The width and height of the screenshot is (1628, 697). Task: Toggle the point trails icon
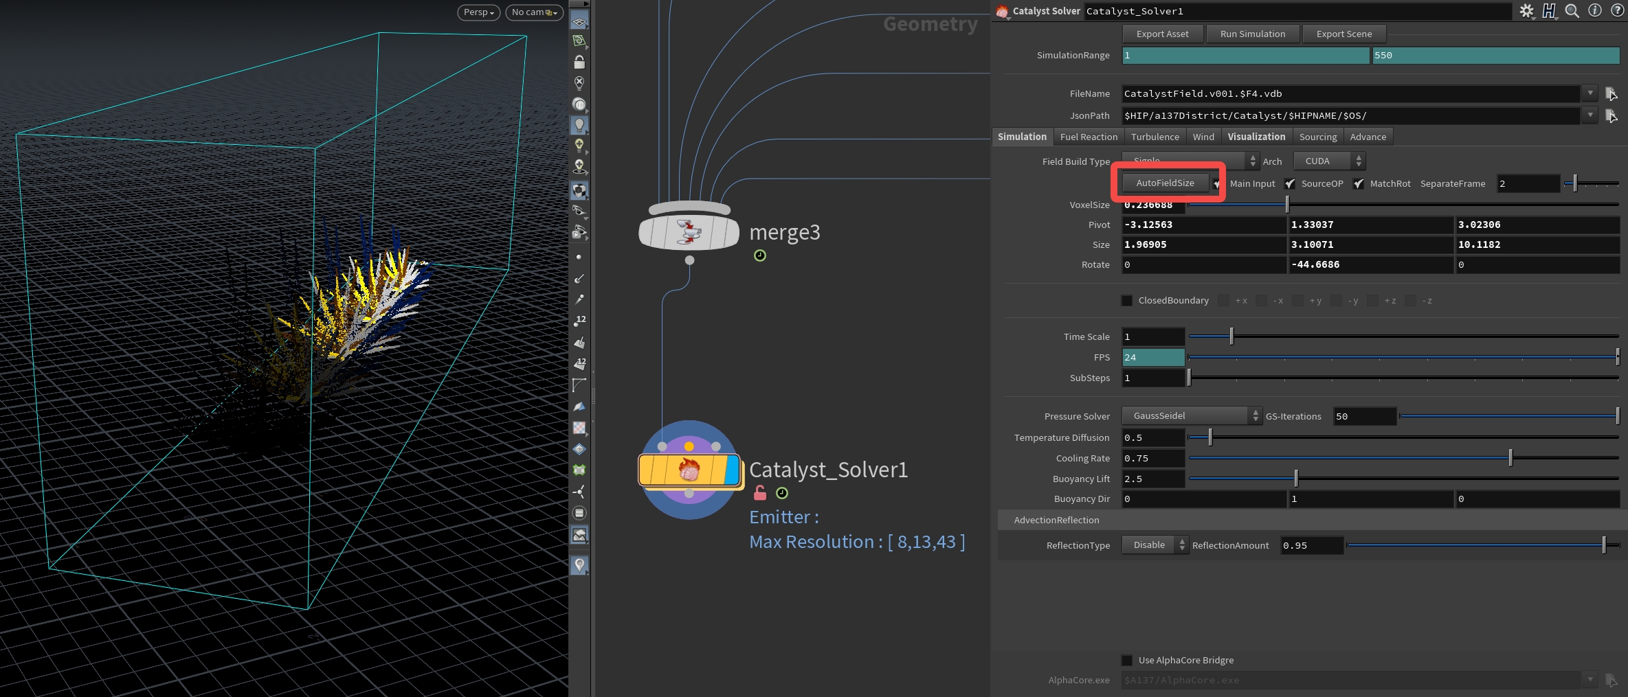[x=579, y=299]
